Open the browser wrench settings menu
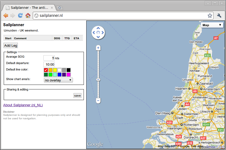Image resolution: width=226 pixels, height=150 pixels. click(219, 15)
